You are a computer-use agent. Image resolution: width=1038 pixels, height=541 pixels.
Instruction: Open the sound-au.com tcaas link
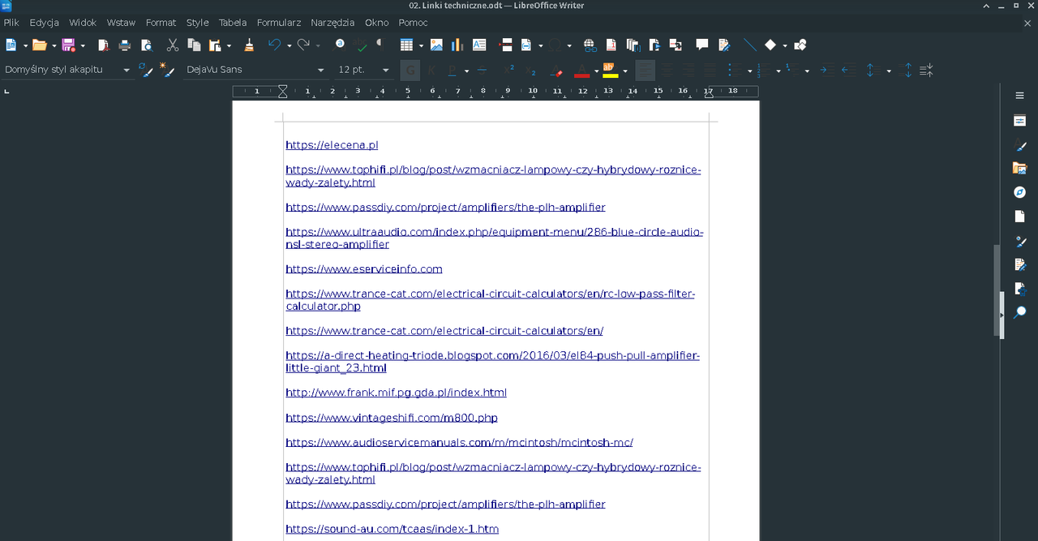tap(392, 529)
